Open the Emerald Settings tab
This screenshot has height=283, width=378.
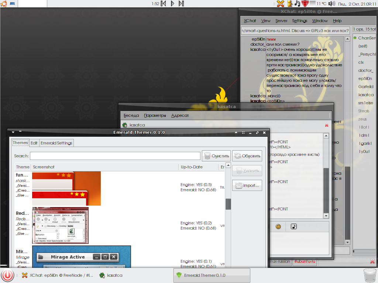pyautogui.click(x=56, y=143)
